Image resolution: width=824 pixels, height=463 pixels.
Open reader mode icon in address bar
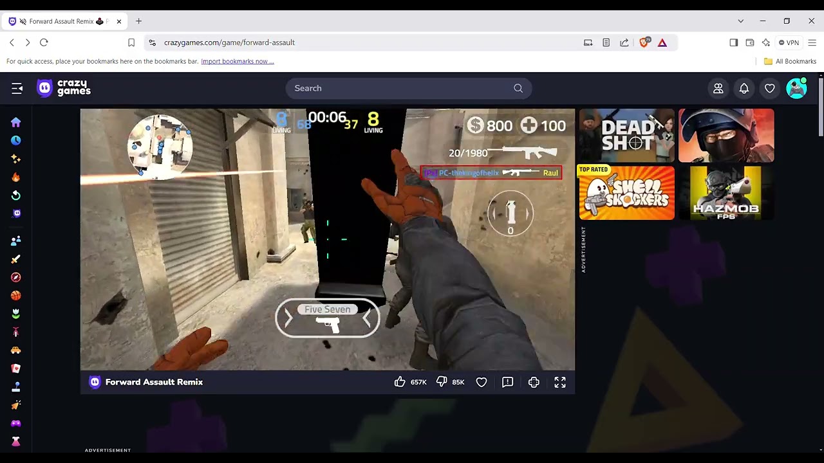point(606,42)
